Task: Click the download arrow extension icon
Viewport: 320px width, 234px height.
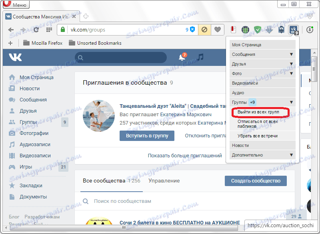Action: pos(269,30)
